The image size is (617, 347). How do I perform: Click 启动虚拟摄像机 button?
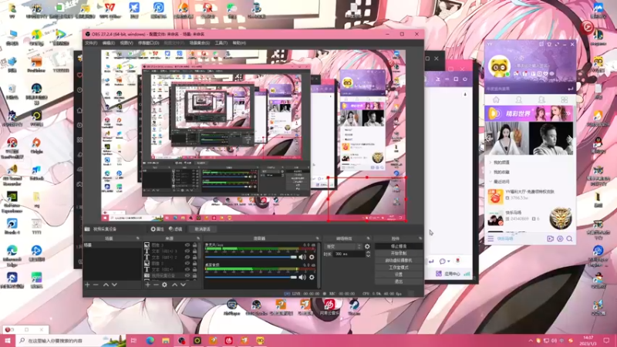[x=399, y=261]
